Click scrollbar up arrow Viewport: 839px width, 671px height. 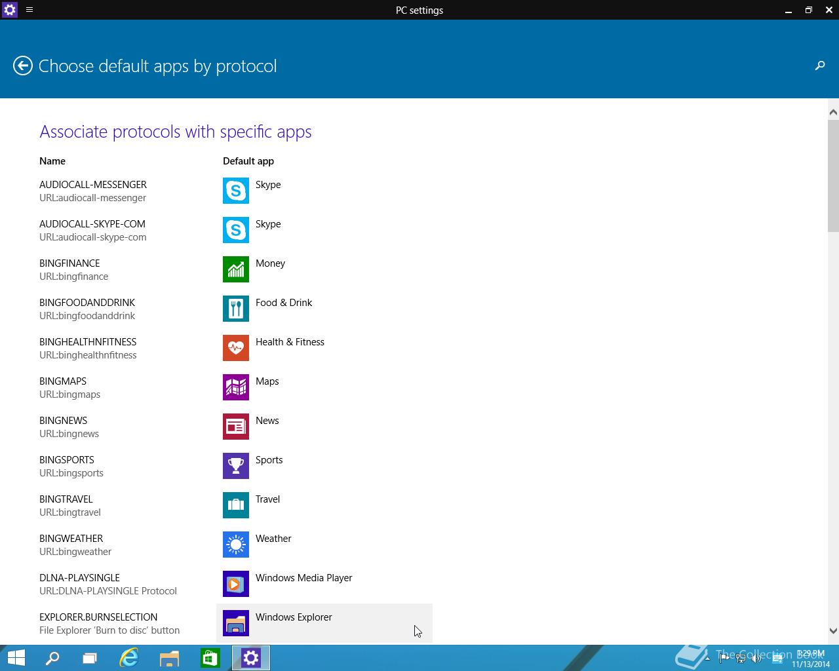coord(833,112)
